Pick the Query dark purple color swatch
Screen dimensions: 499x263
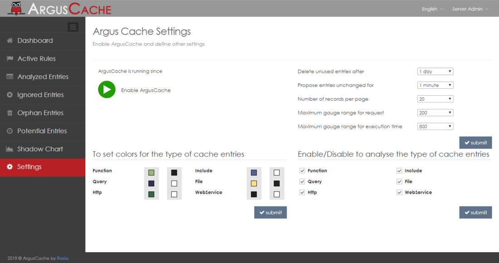coord(151,183)
